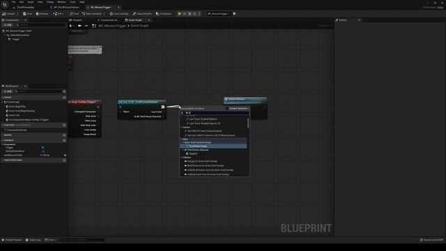Open Class Settings
Image resolution: width=446 pixels, height=251 pixels.
point(119,14)
